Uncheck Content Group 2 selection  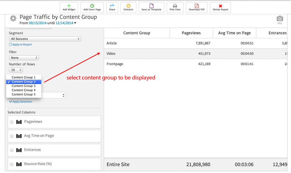[x=24, y=81]
